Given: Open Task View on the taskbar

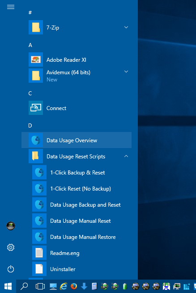Looking at the screenshot, I should point(40,286).
